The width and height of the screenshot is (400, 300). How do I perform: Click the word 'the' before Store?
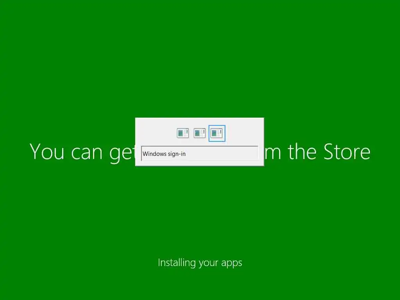click(x=303, y=152)
